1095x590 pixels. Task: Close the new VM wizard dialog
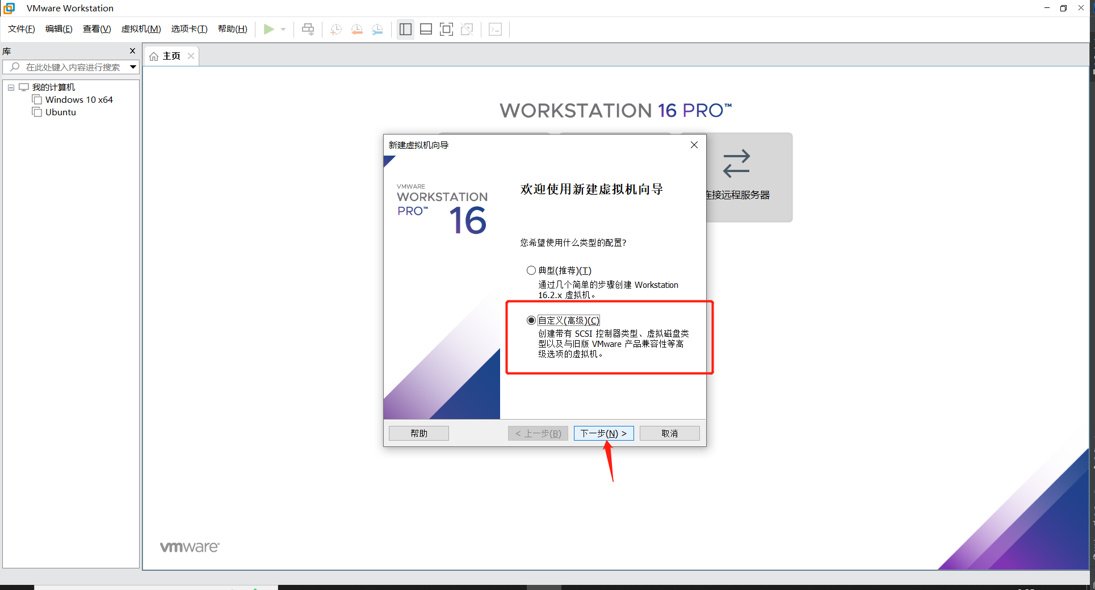[694, 145]
